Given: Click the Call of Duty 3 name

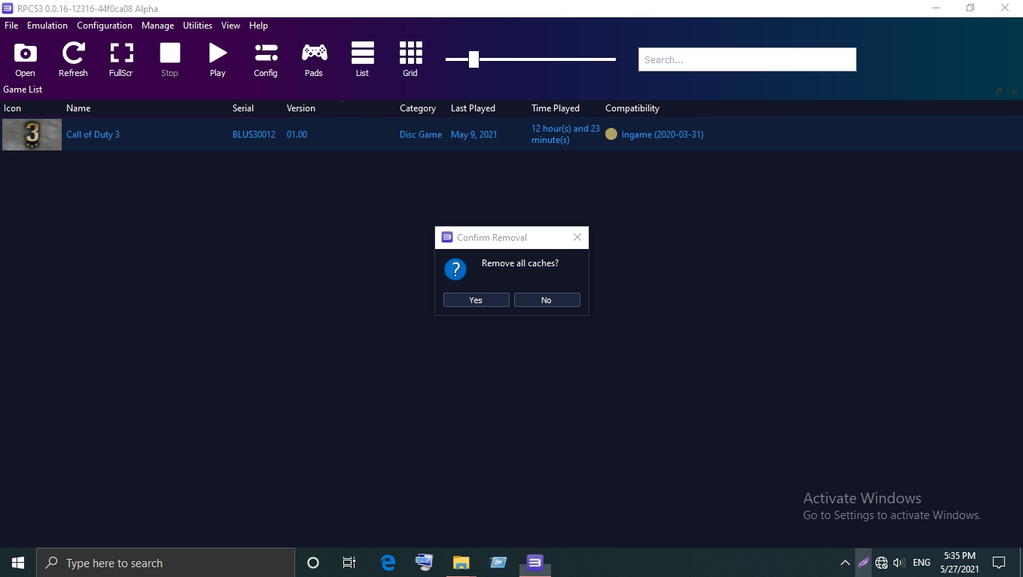Looking at the screenshot, I should 93,135.
